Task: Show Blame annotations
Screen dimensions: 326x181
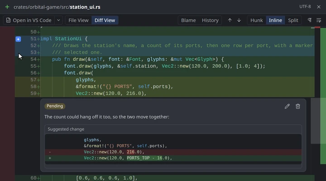Action: point(188,20)
